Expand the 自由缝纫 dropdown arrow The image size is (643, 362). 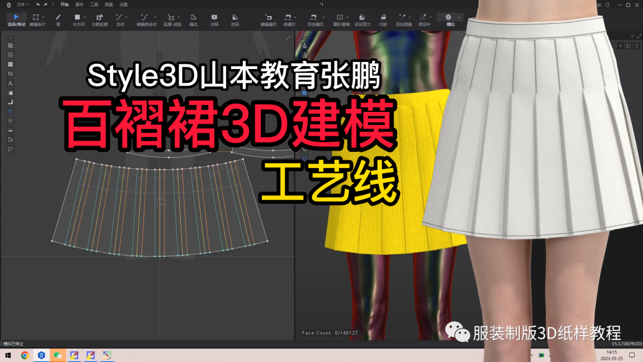(323, 17)
